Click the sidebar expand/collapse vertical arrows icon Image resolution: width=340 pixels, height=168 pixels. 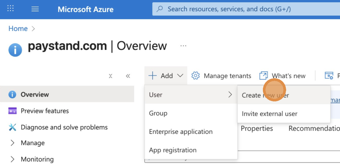point(111,76)
